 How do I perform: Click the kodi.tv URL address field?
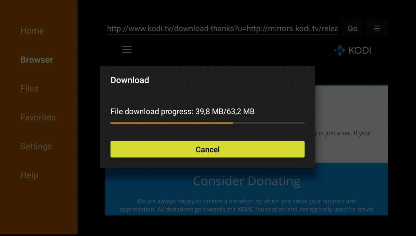[222, 29]
